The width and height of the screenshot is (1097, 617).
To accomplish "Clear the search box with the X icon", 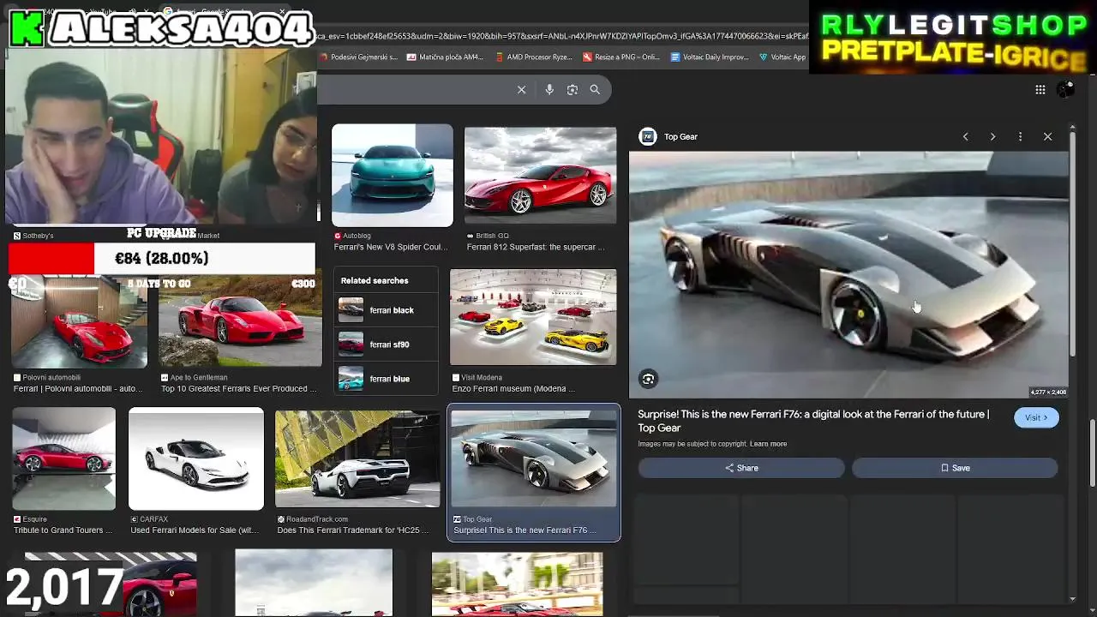I will coord(521,90).
